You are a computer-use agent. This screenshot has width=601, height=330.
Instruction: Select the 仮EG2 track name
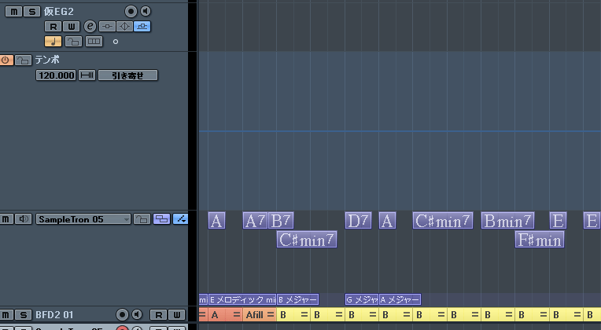tap(58, 12)
